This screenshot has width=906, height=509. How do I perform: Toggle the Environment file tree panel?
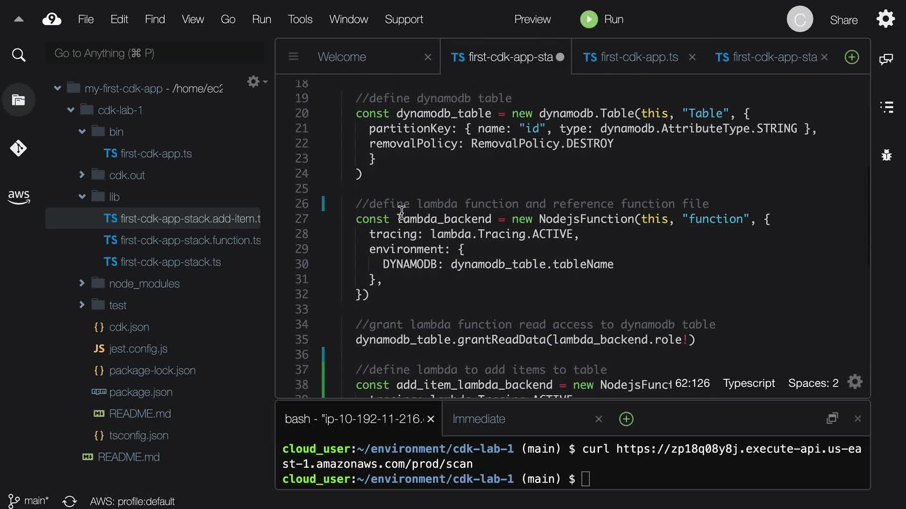18,100
